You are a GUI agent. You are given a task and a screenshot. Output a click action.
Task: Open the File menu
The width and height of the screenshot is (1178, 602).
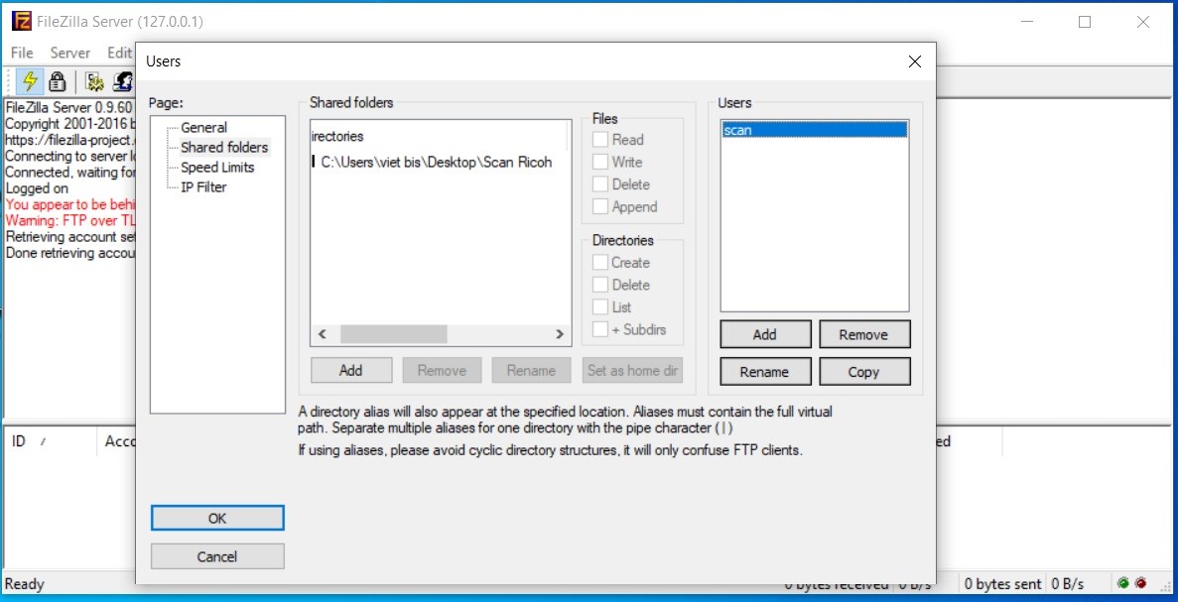pyautogui.click(x=21, y=53)
